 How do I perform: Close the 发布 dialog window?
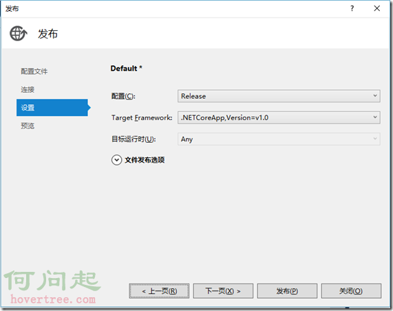coord(376,8)
